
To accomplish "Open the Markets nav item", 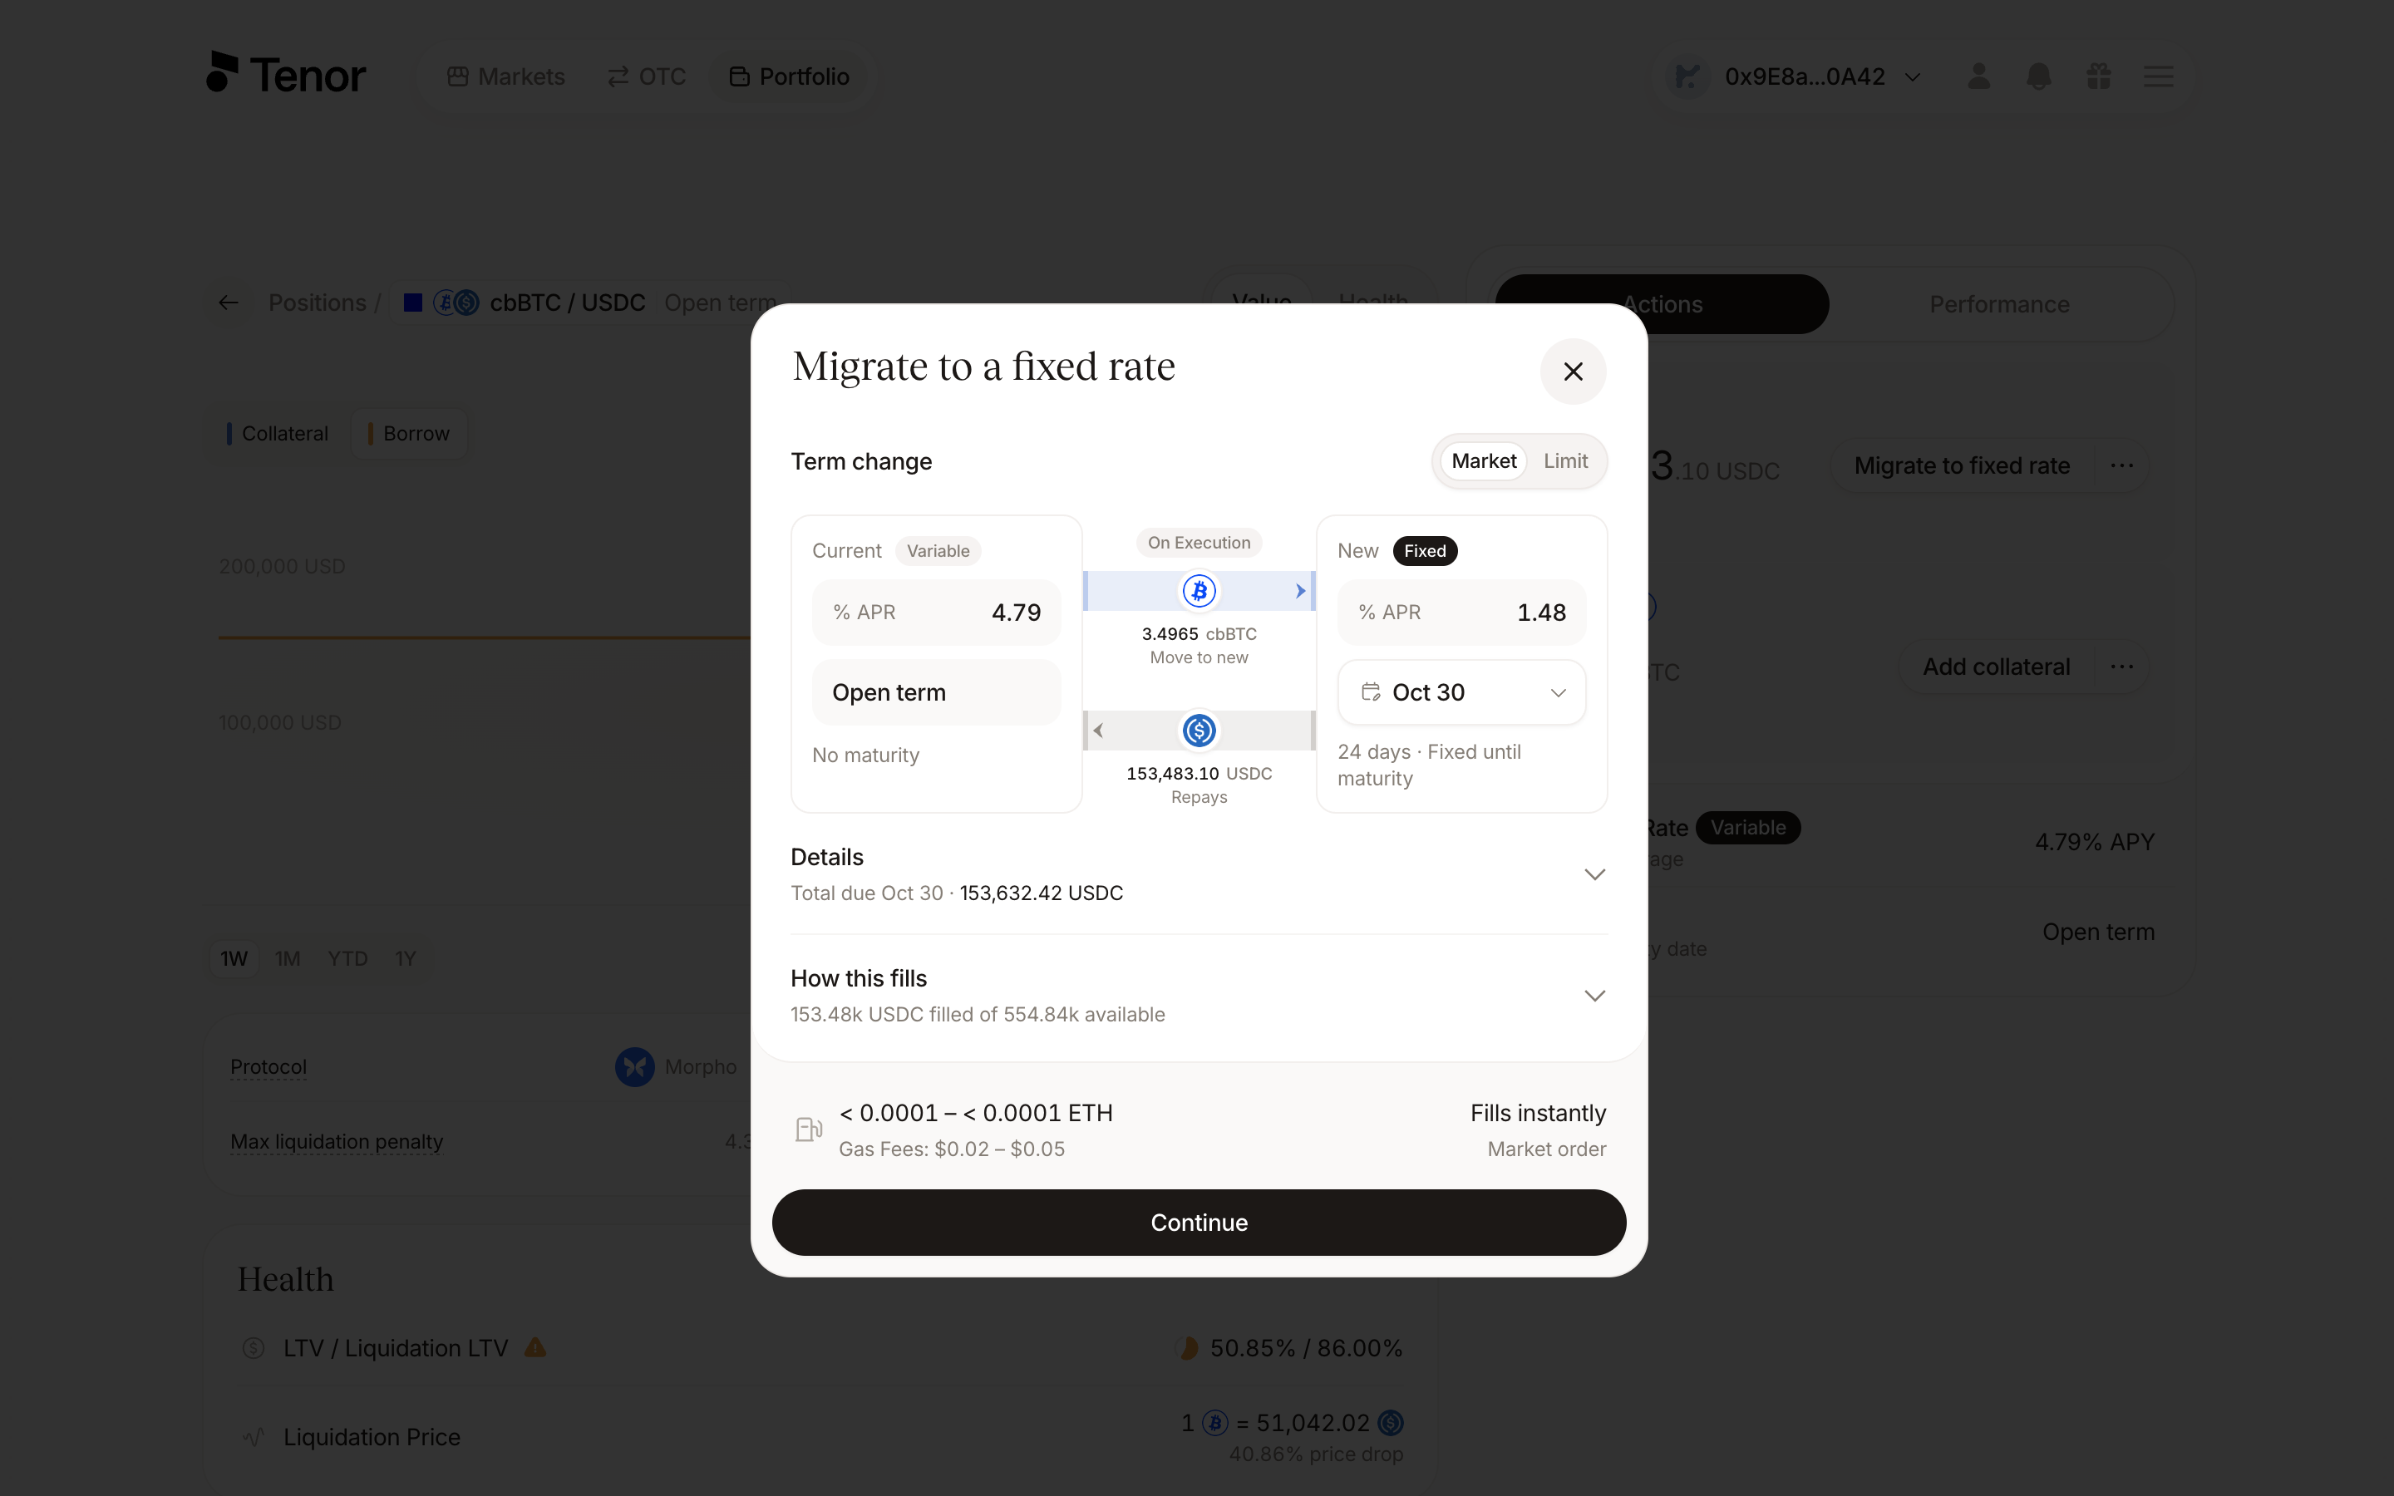I will [x=505, y=76].
